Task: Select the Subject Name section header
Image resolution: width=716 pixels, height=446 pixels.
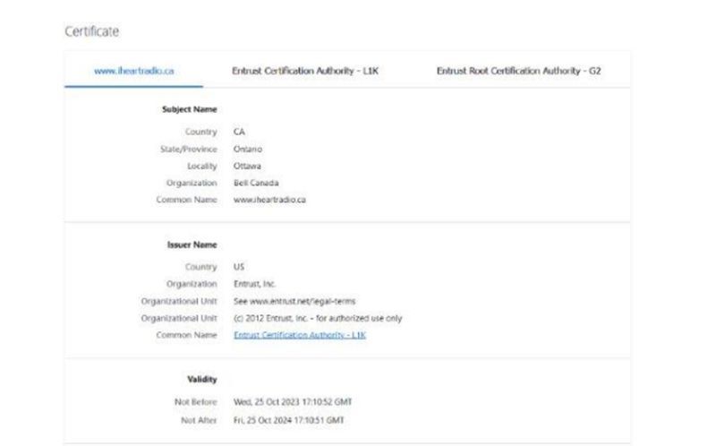Action: point(190,109)
